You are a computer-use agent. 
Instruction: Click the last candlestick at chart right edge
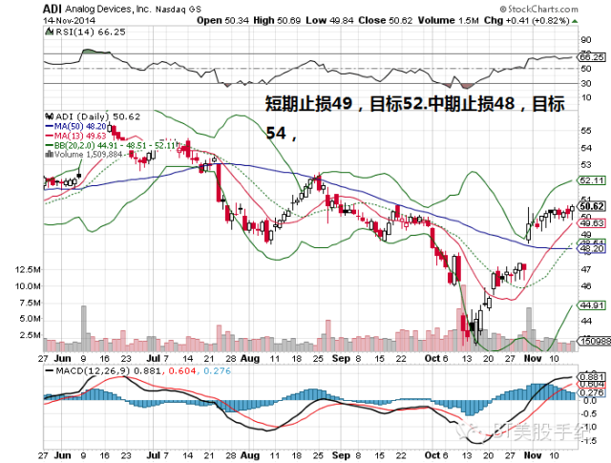click(x=572, y=212)
